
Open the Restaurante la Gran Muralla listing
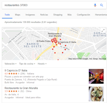21,88
